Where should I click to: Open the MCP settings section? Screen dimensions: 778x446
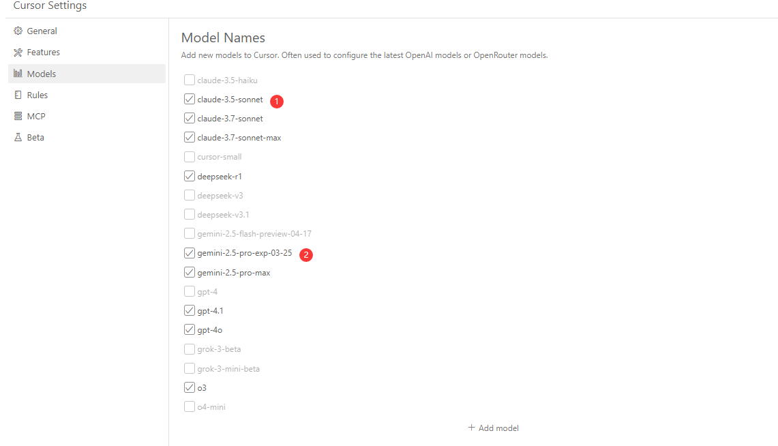87,116
